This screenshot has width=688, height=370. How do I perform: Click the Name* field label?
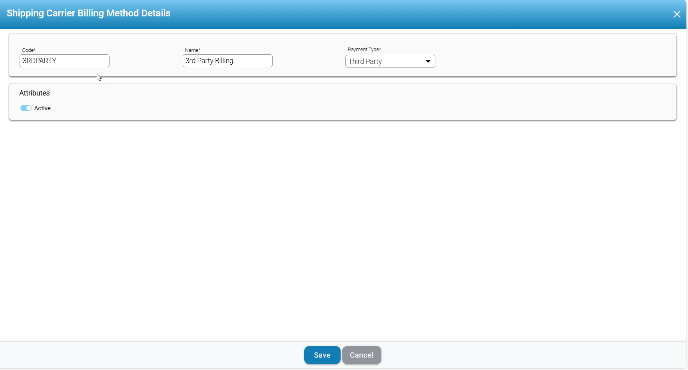(192, 50)
